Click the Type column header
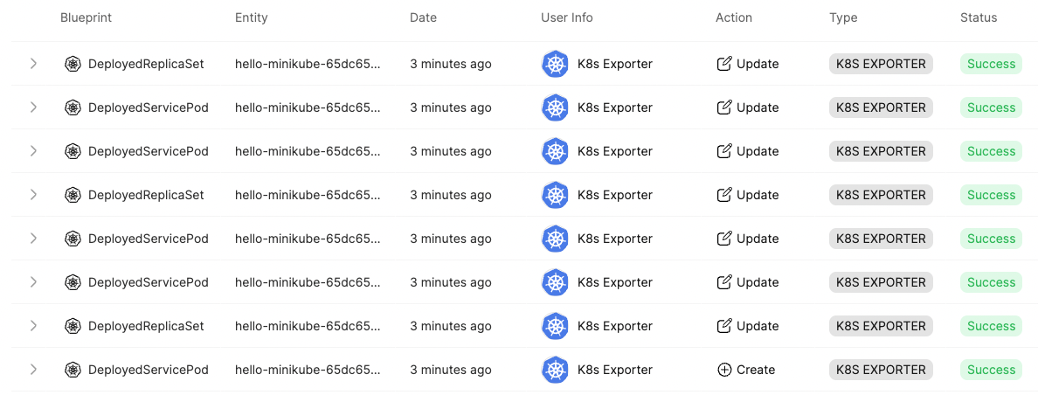The image size is (1038, 395). click(x=843, y=17)
